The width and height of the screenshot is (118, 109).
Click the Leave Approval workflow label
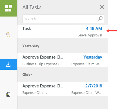coord(90,35)
